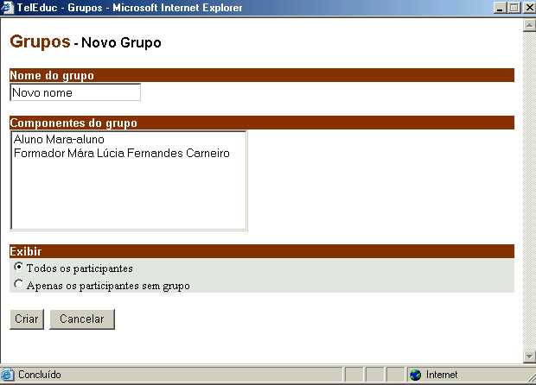
Task: Maximize the Internet Explorer window
Action: [514, 8]
